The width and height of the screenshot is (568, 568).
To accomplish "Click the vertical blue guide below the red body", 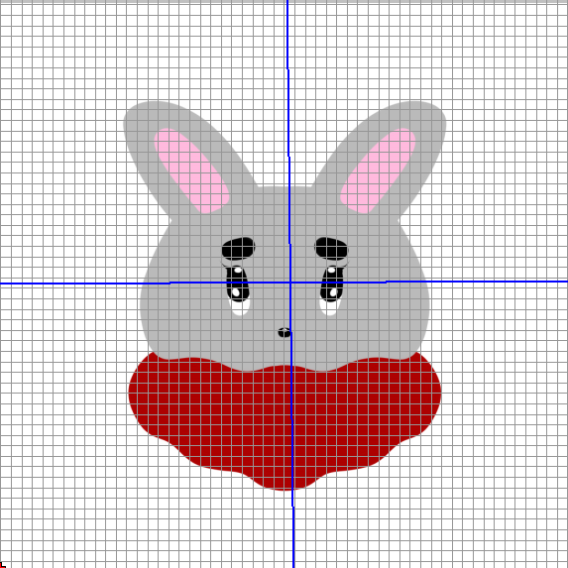I will click(293, 529).
